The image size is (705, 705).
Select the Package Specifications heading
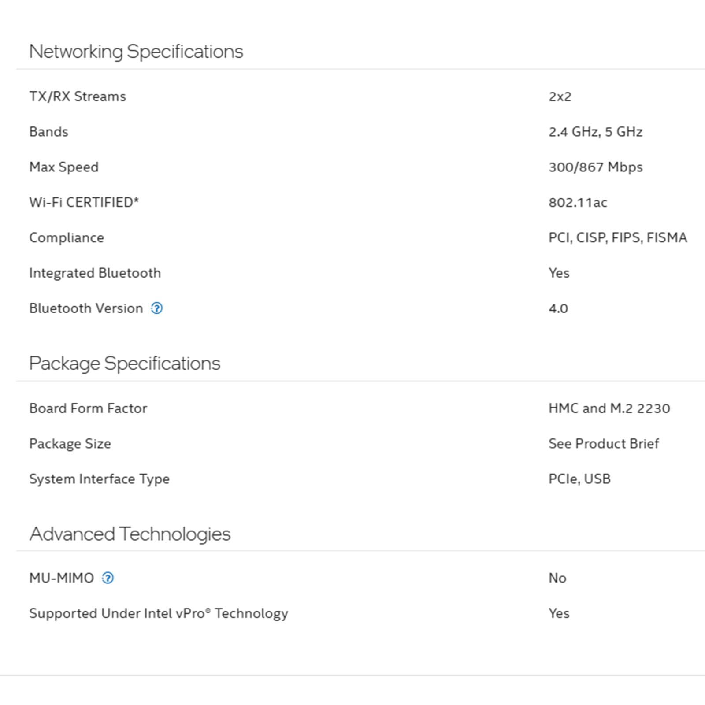point(124,364)
